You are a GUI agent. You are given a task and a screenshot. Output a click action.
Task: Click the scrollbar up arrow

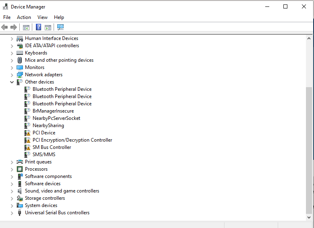309,38
